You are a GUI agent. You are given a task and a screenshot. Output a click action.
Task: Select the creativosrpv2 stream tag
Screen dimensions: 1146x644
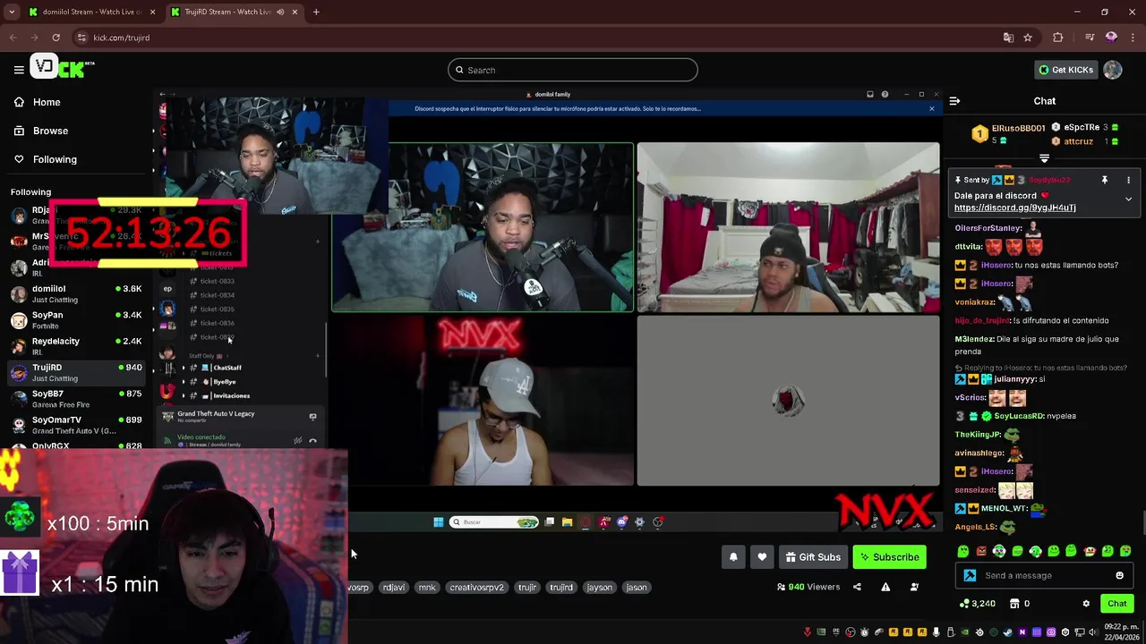click(x=476, y=588)
